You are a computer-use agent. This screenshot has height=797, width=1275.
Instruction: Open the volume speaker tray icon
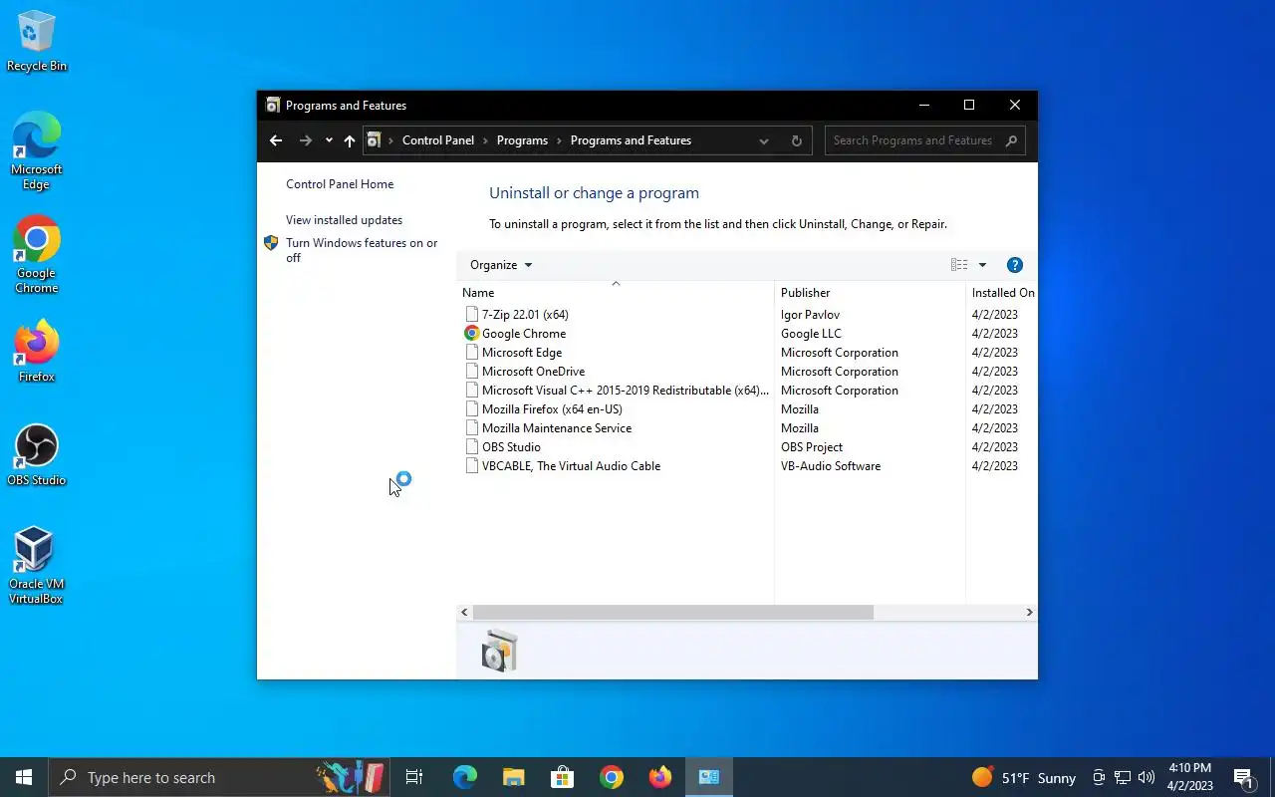[1147, 777]
